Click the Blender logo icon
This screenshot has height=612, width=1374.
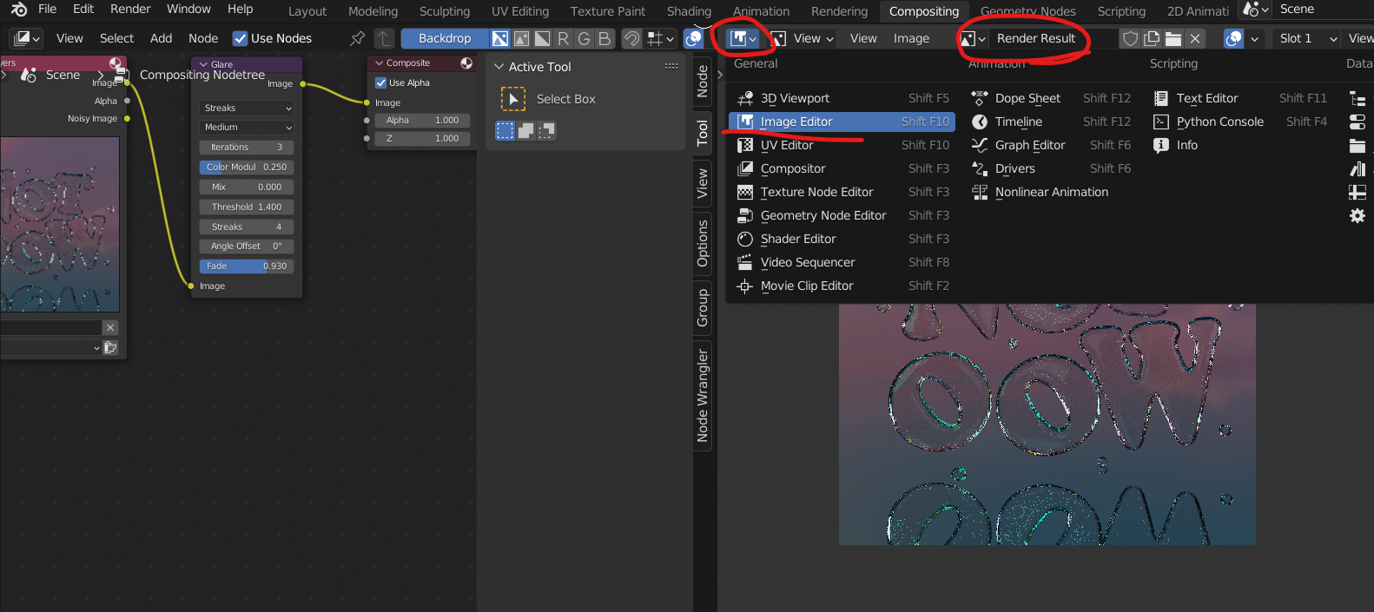pos(18,10)
